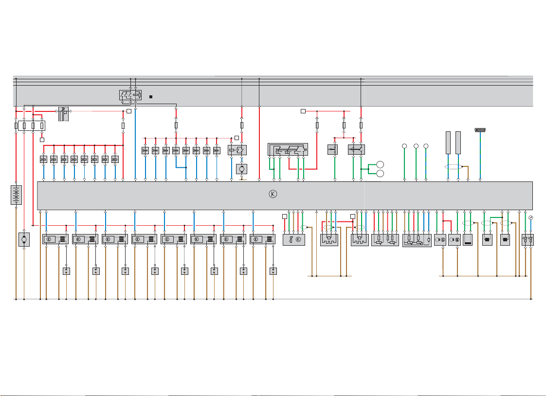Select the four-fuse box at upper left
This screenshot has width=546, height=396.
tap(32, 126)
